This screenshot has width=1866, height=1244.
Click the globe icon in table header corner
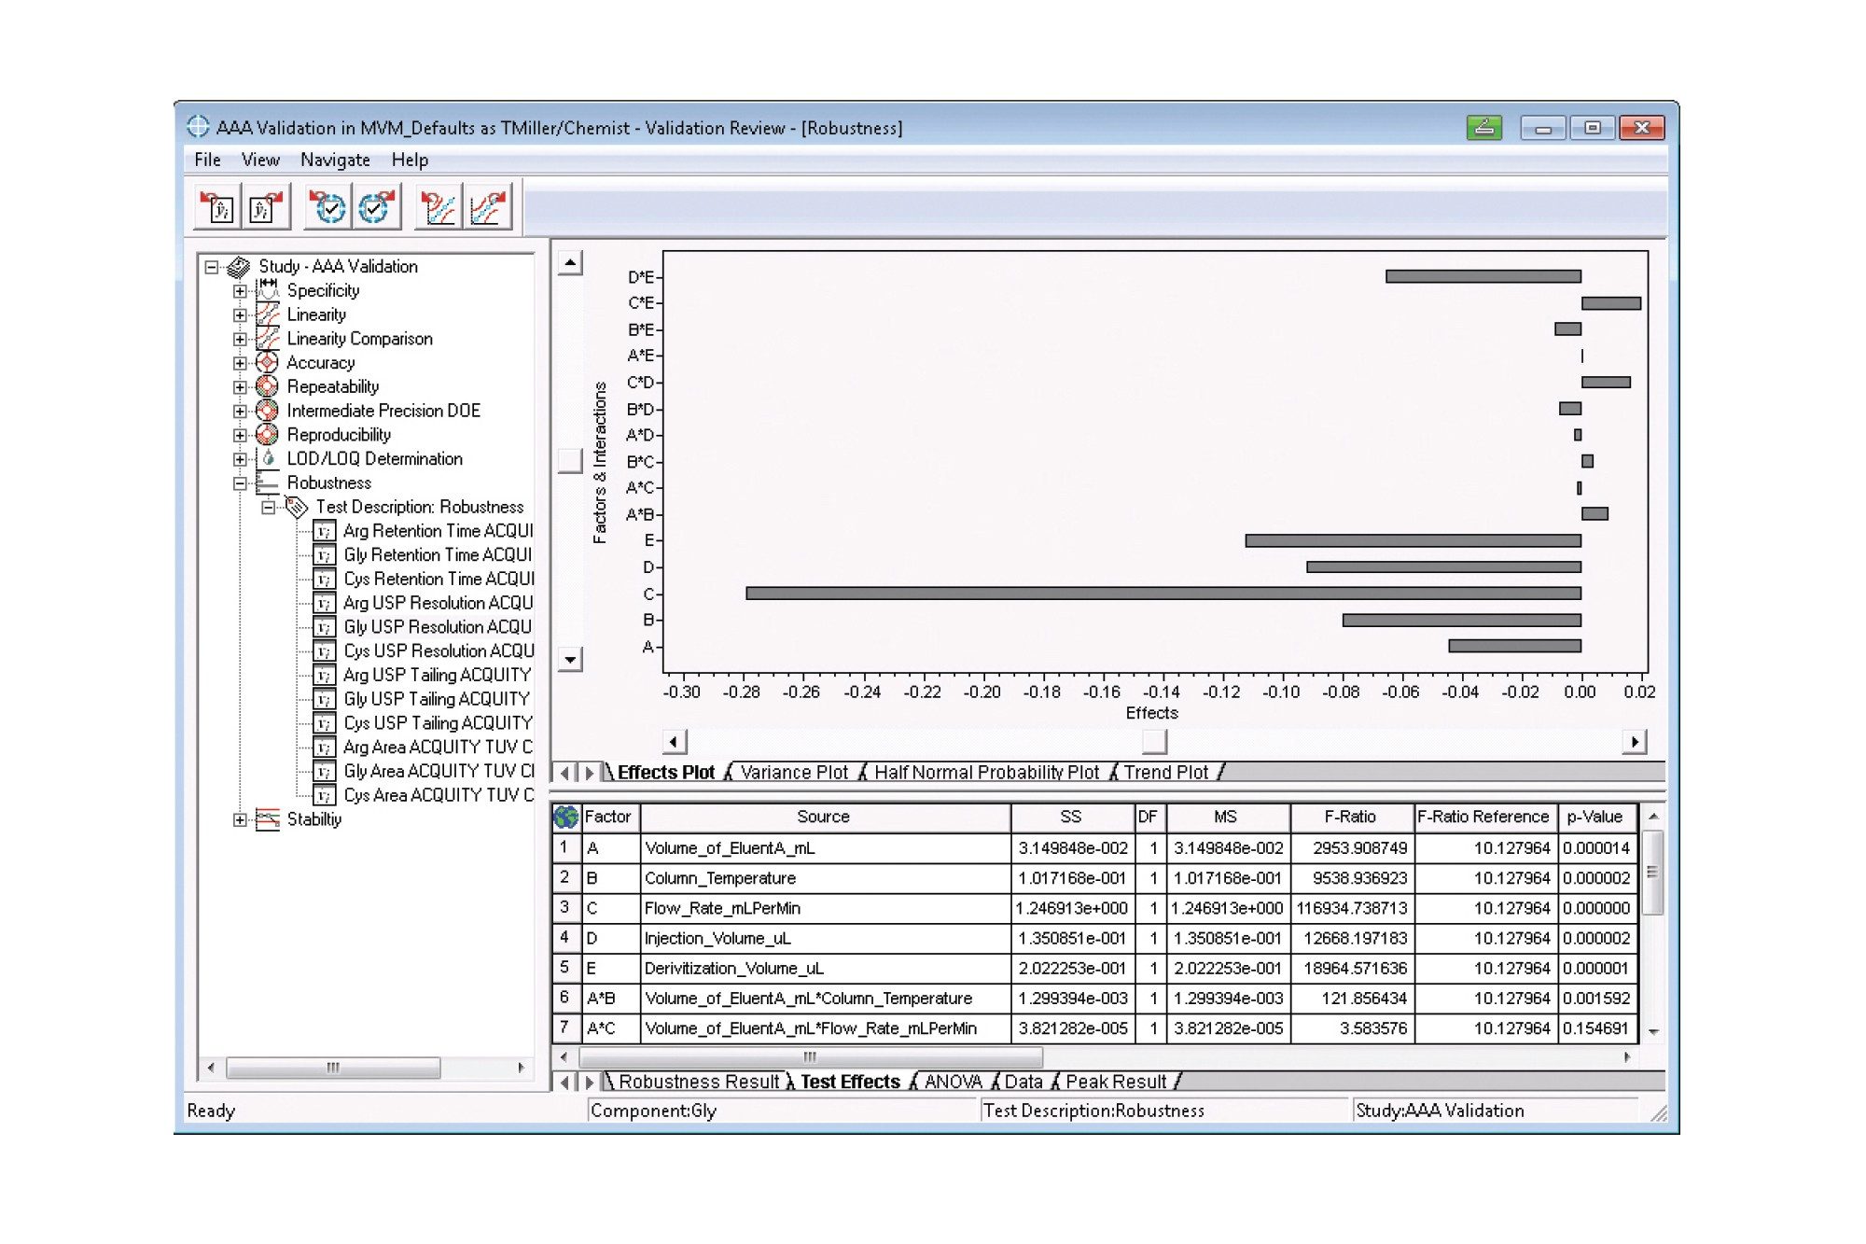(x=566, y=818)
